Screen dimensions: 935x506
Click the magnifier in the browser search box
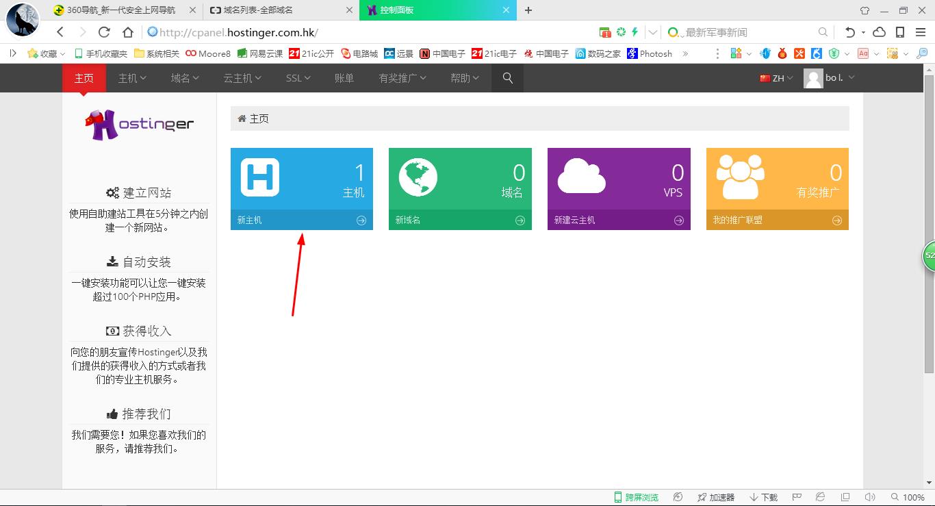823,32
